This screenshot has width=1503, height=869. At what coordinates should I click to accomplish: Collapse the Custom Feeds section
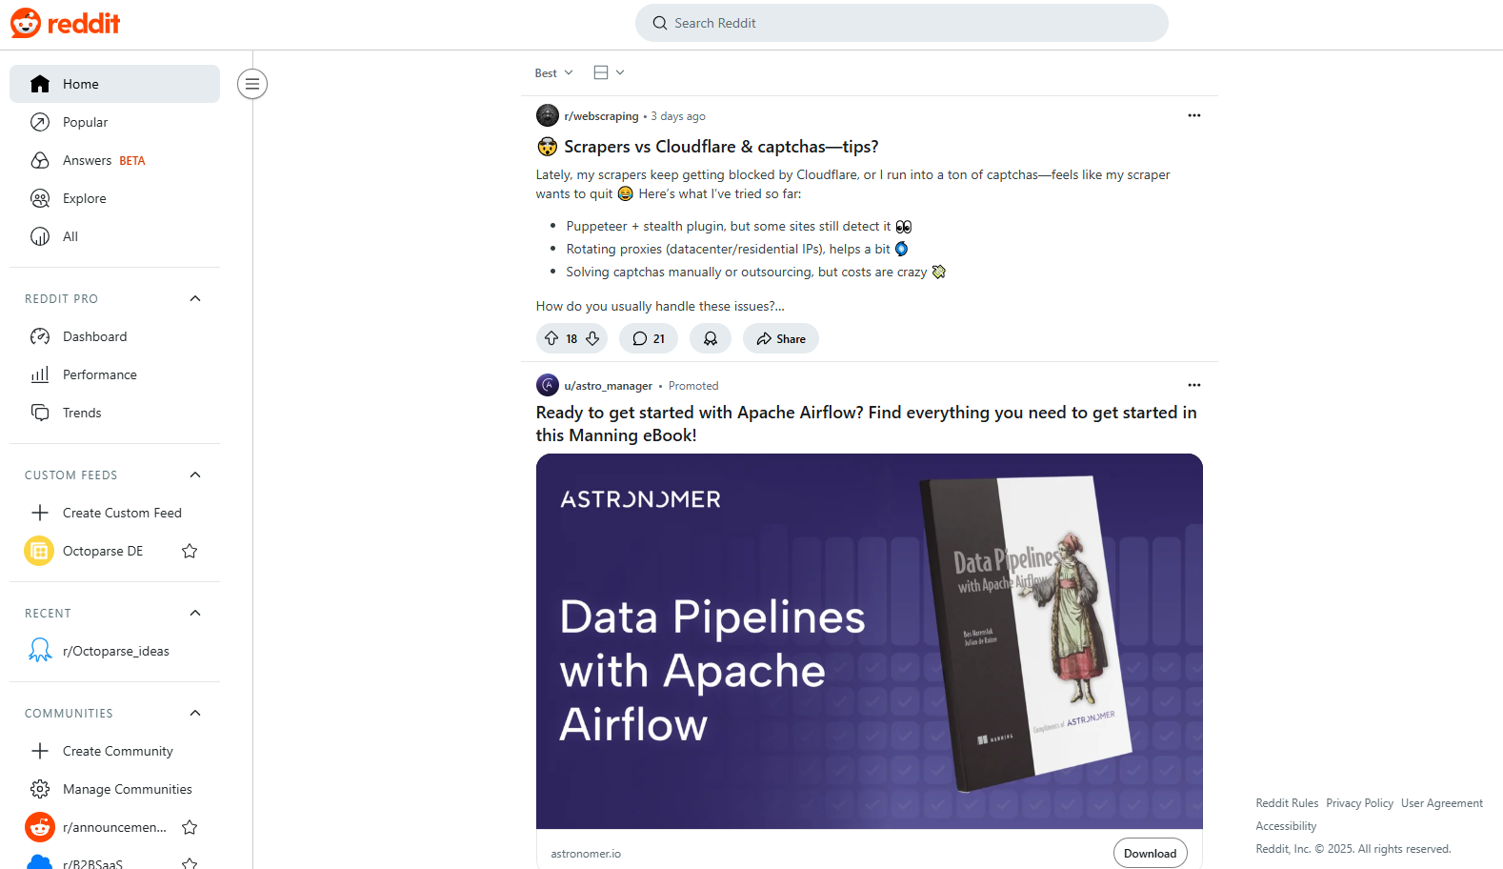(x=195, y=475)
